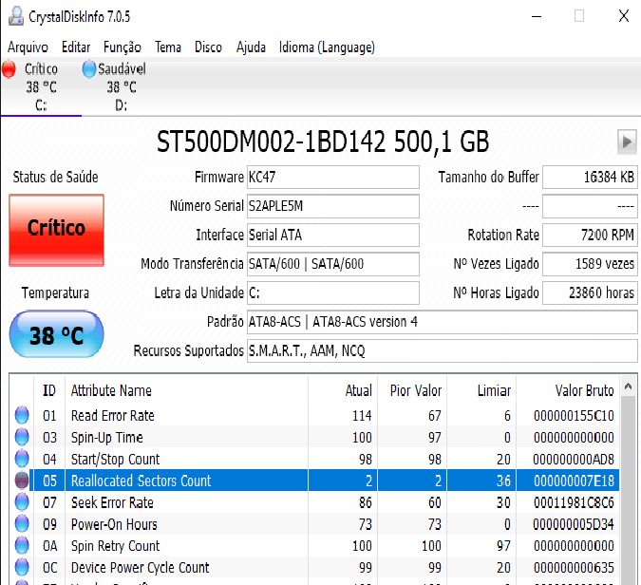Viewport: 641px width, 585px height.
Task: Click the 38 °C temperature button
Action: pyautogui.click(x=56, y=334)
